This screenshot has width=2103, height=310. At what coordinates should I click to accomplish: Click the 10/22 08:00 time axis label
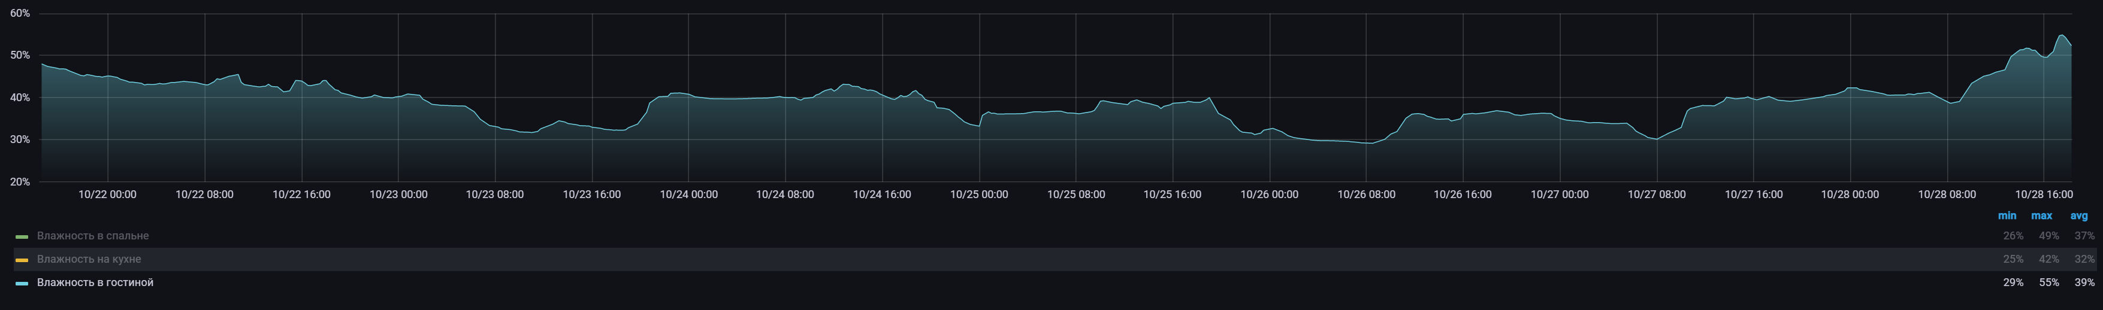(204, 194)
